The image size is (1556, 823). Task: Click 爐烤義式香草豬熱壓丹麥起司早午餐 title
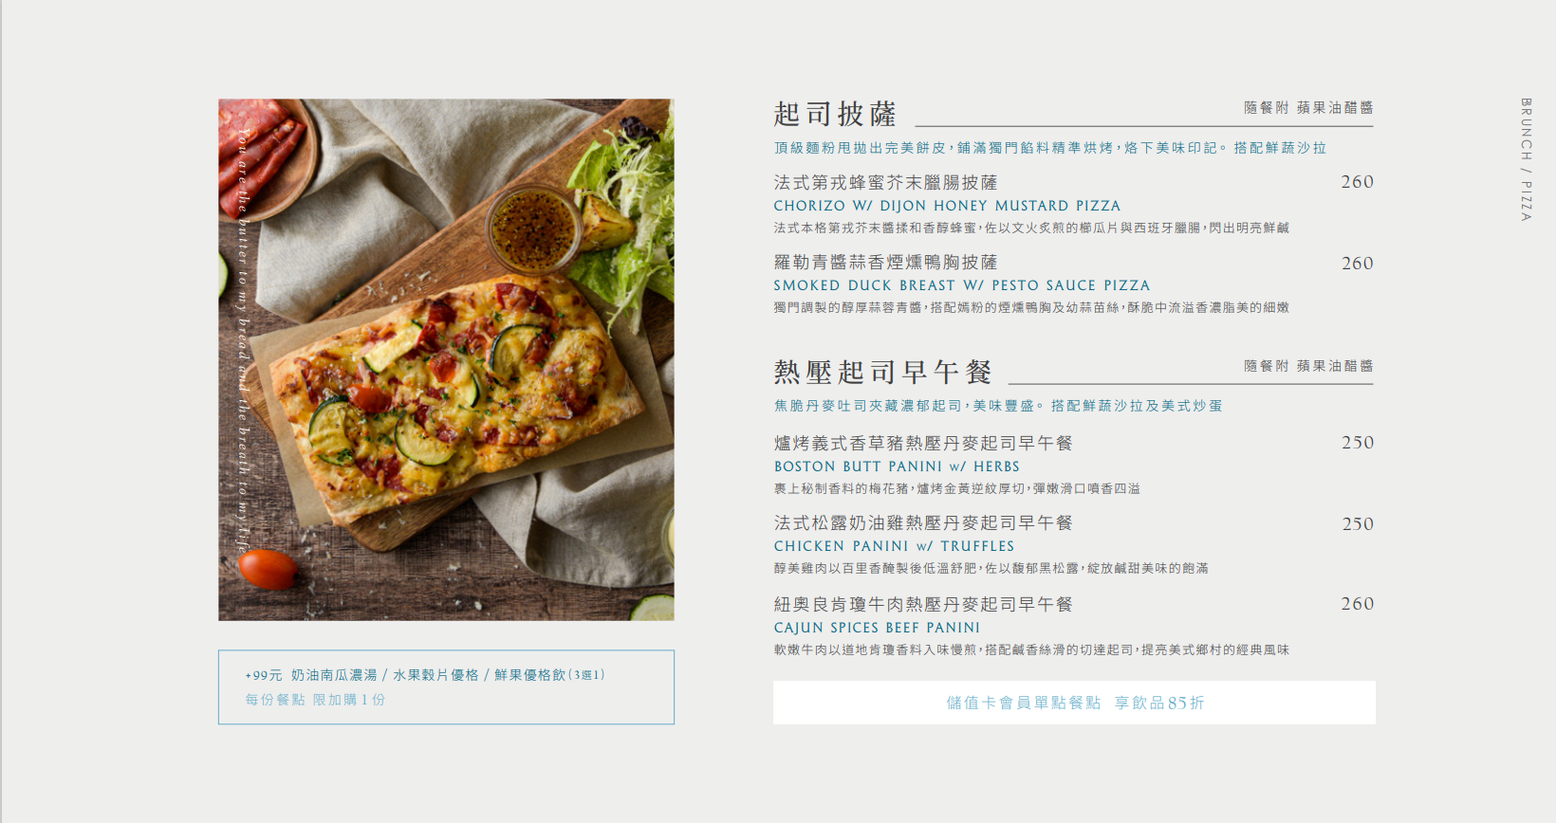(923, 443)
